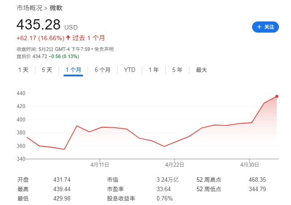Switch to the YTD tab
The image size is (291, 205).
click(x=130, y=70)
